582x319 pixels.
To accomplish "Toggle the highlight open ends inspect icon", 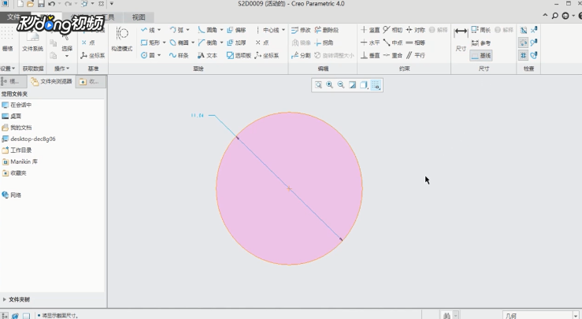I will 524,43.
